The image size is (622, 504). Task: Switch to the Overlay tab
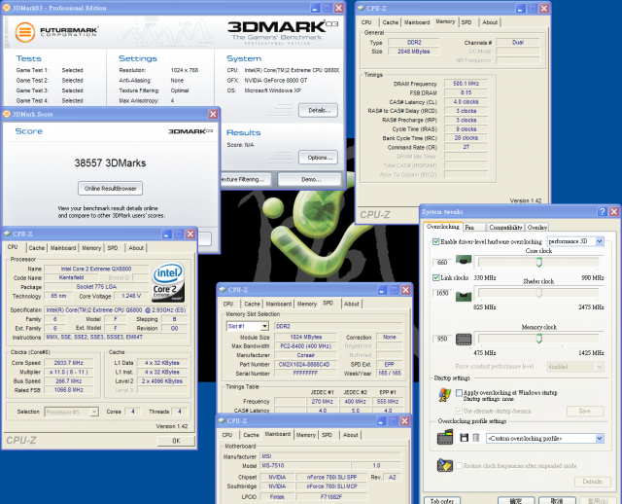[x=537, y=227]
